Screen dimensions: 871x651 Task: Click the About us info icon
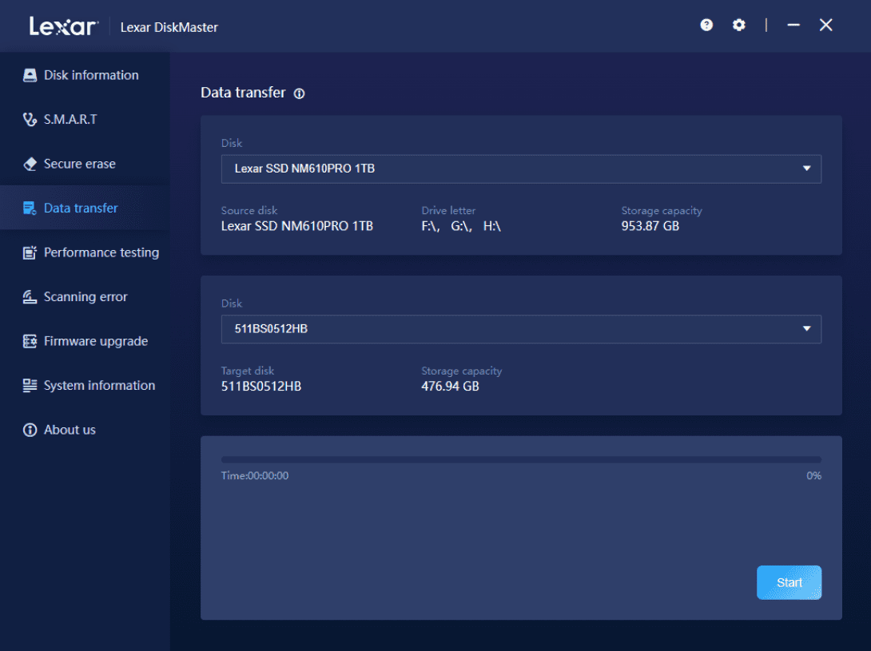point(30,430)
